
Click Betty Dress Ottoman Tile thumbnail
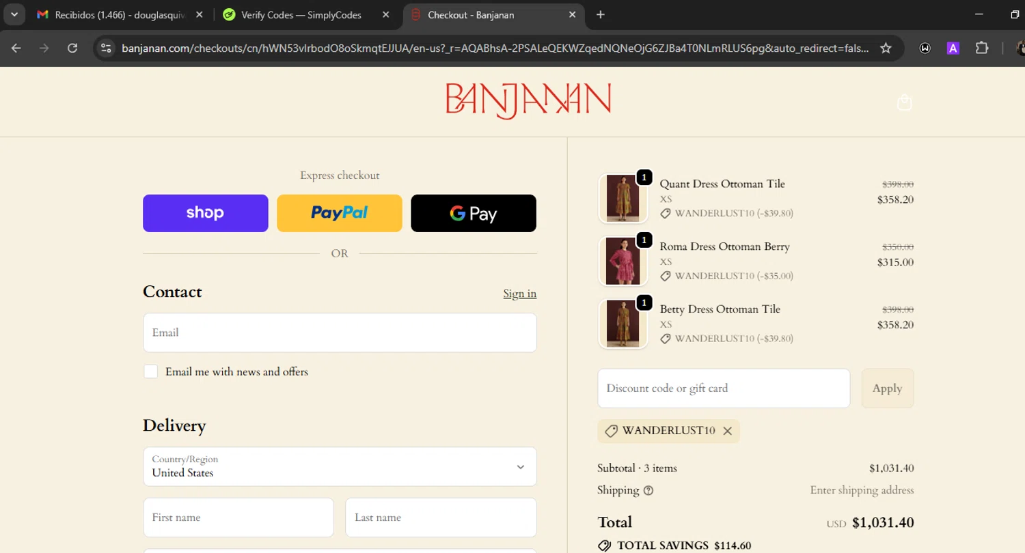click(623, 324)
